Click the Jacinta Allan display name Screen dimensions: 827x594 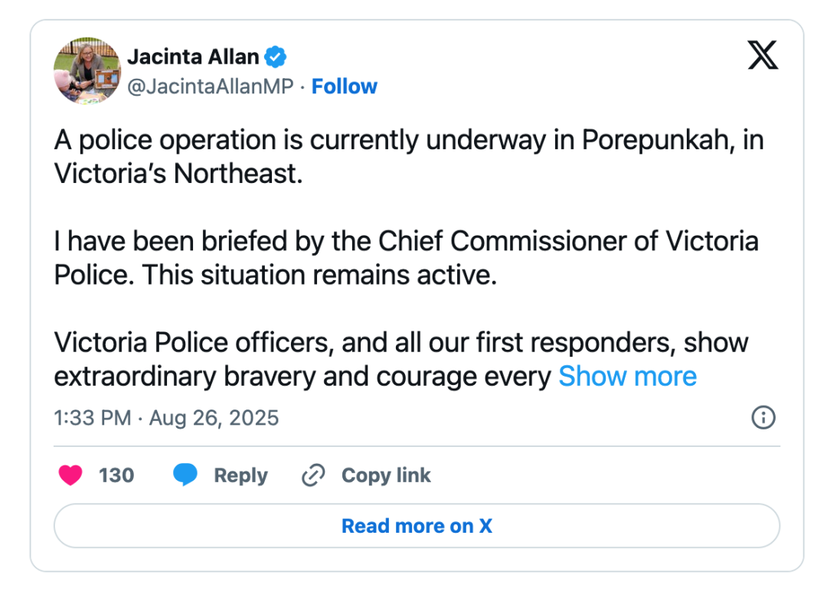[193, 57]
